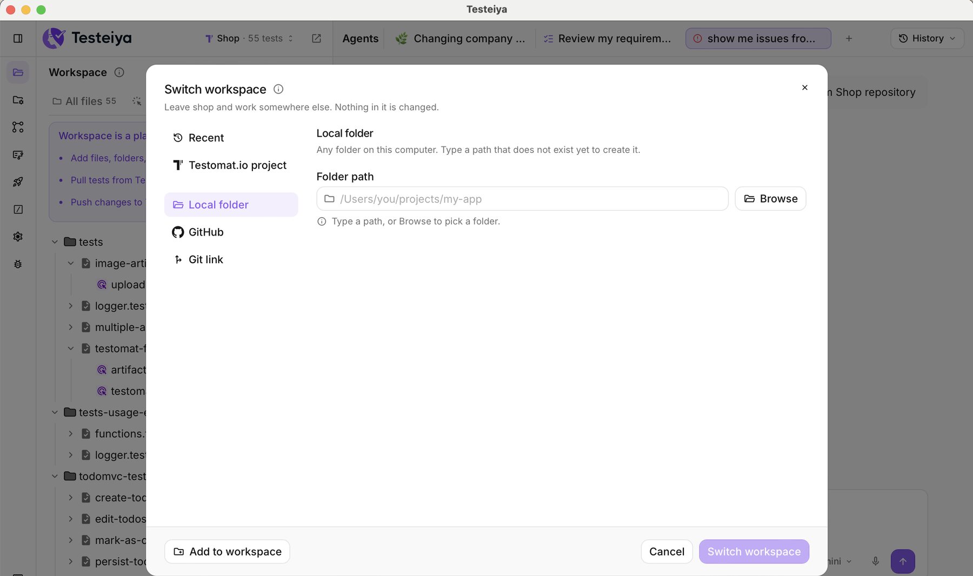Click the Browse button
The width and height of the screenshot is (973, 576).
click(x=770, y=199)
